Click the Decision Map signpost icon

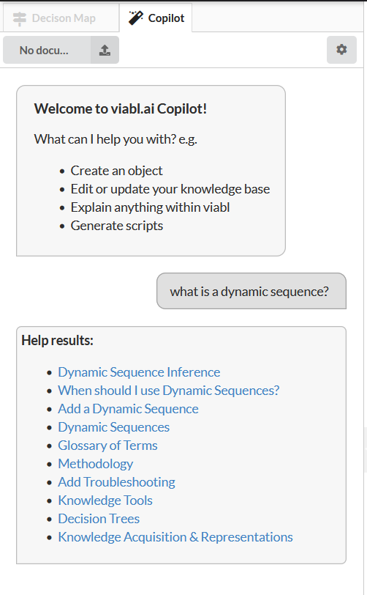(19, 18)
